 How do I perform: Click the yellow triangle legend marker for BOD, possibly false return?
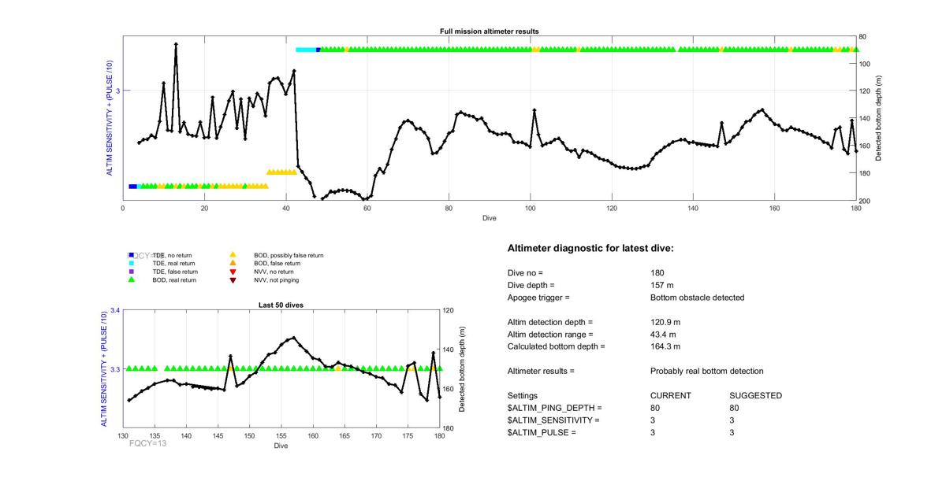click(233, 255)
